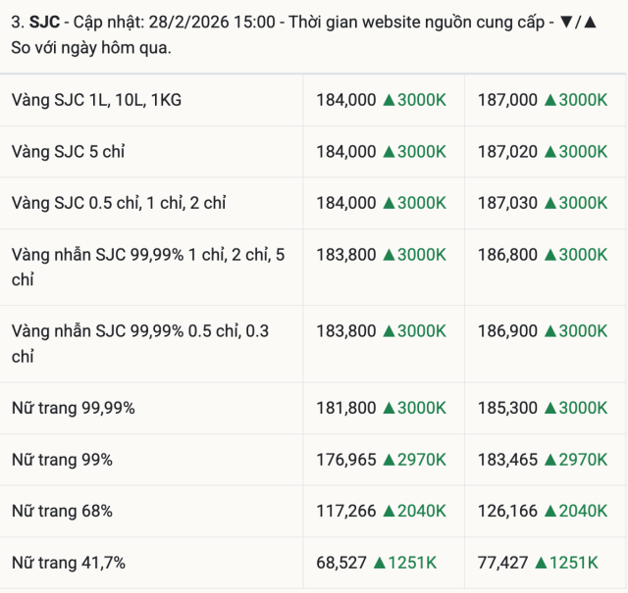The height and width of the screenshot is (593, 628).
Task: Click the up arrow beside 181,800
Action: pyautogui.click(x=389, y=408)
